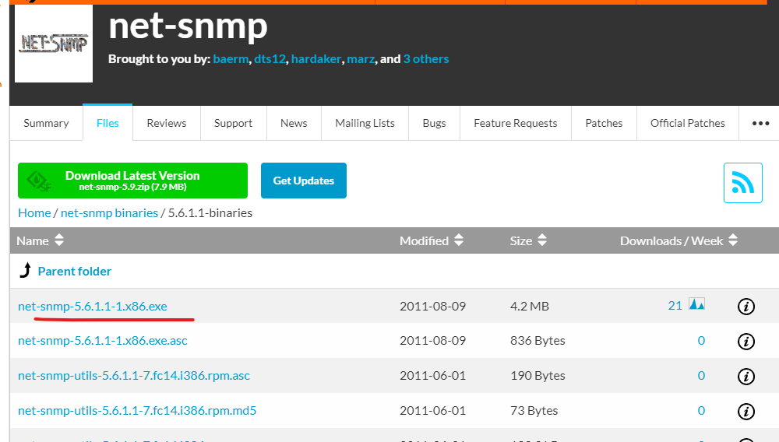Open info icon for fc14.i386.rpm.asc row
779x442 pixels.
pyautogui.click(x=746, y=377)
